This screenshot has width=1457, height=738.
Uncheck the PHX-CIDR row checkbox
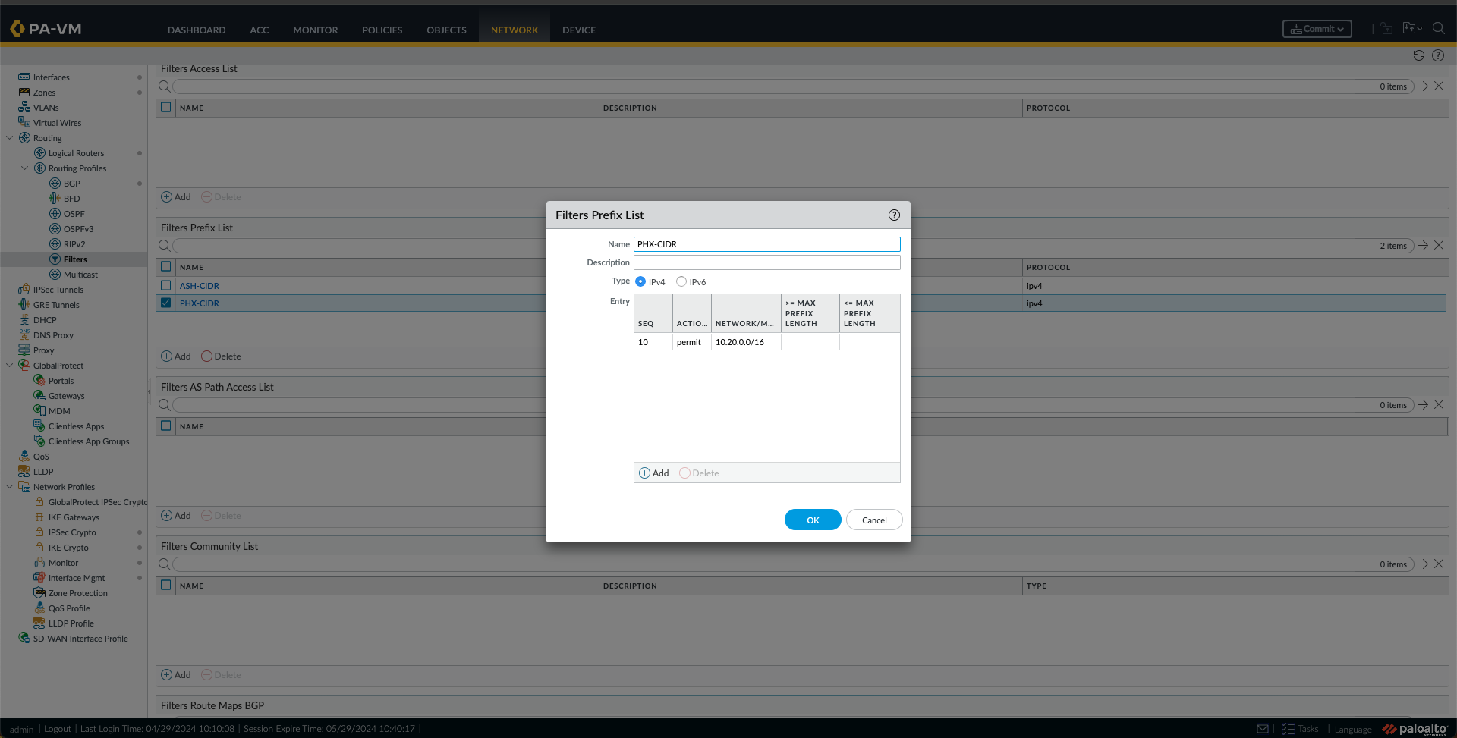tap(165, 303)
